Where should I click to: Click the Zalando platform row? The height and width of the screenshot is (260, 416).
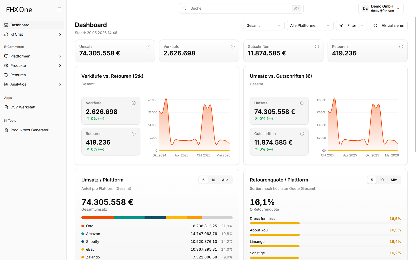pos(157,257)
